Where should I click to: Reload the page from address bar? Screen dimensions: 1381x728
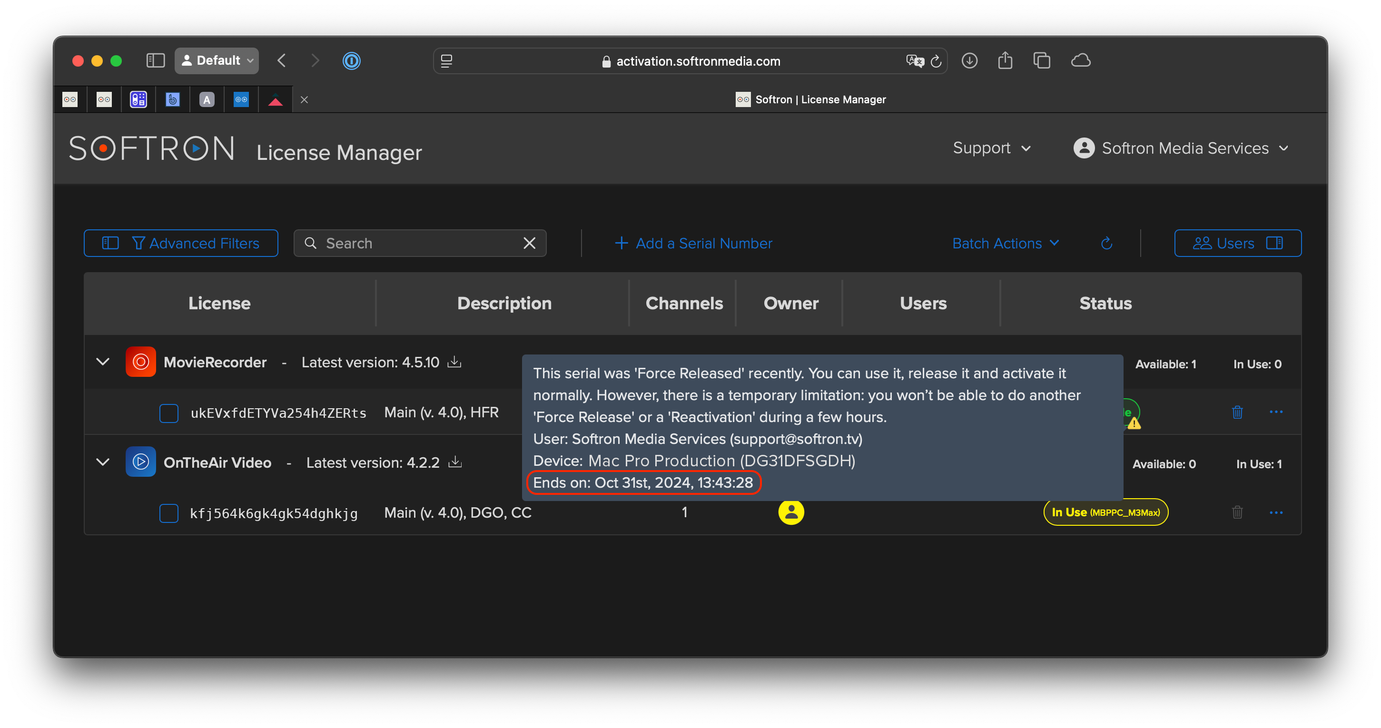click(936, 61)
